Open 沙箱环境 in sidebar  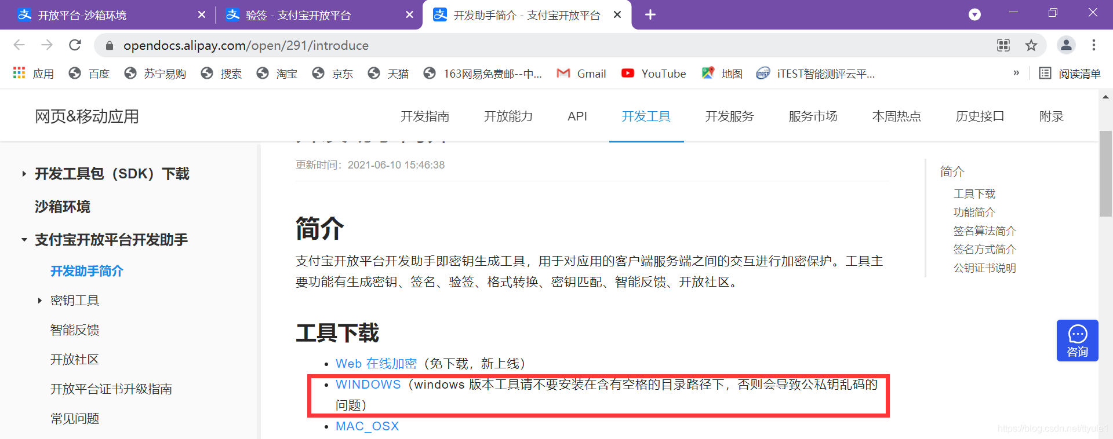63,207
